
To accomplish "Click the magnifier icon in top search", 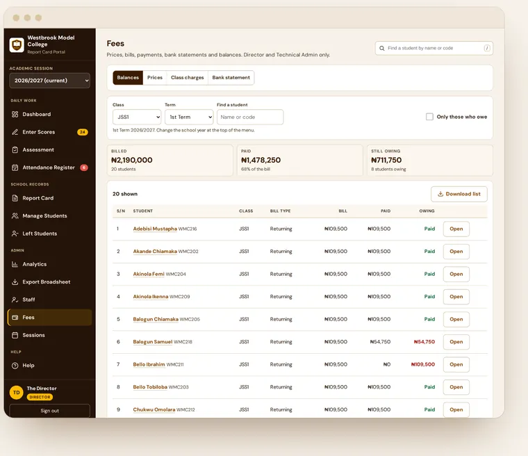I will click(x=382, y=48).
